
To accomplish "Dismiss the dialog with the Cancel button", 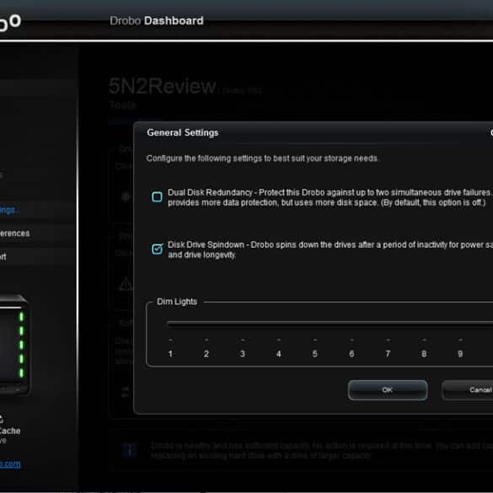I will 468,390.
